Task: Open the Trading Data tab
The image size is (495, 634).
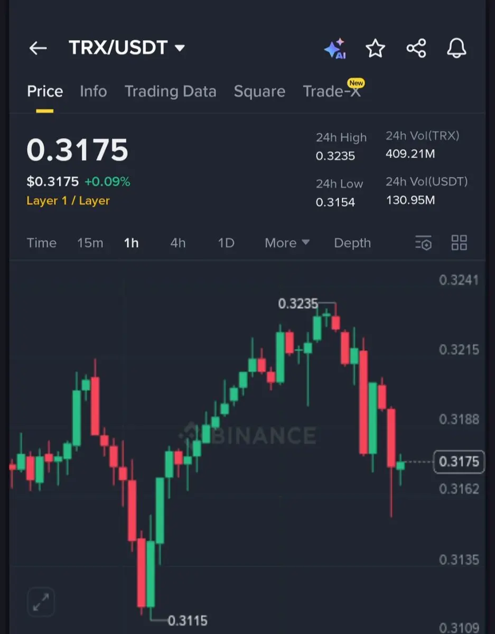Action: click(170, 91)
